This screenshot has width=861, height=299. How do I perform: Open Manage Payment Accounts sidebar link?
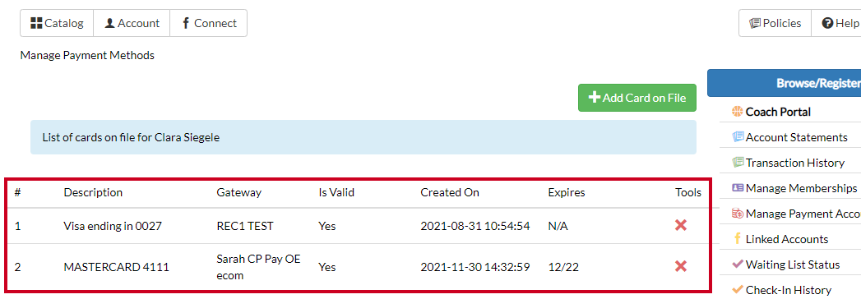point(803,214)
